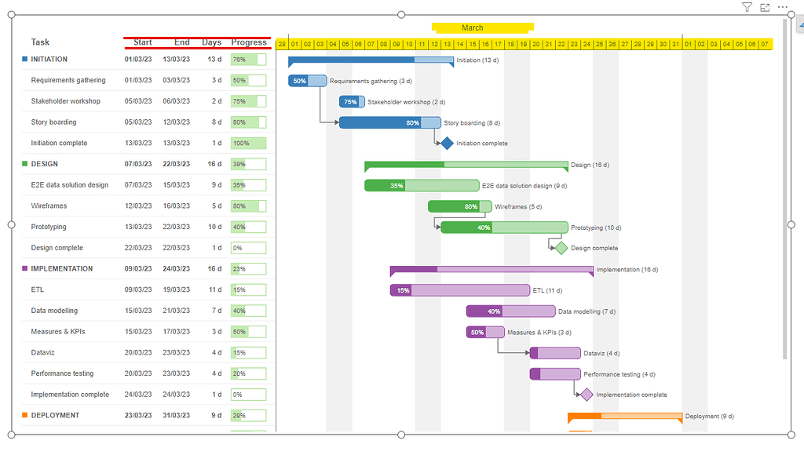Enter focus mode on the Gantt chart
Image resolution: width=804 pixels, height=455 pixels.
764,7
